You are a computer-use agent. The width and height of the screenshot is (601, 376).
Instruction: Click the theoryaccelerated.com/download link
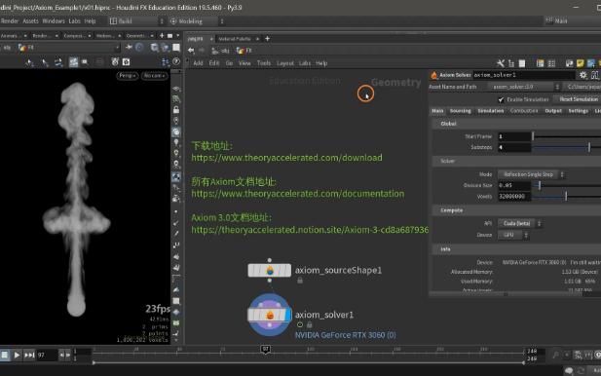(x=286, y=158)
